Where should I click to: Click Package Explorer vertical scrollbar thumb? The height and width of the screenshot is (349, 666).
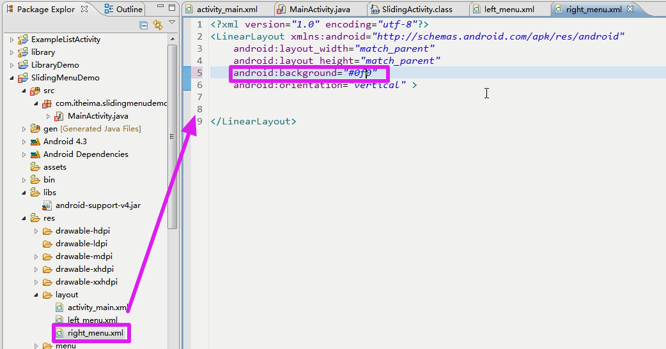click(x=172, y=136)
